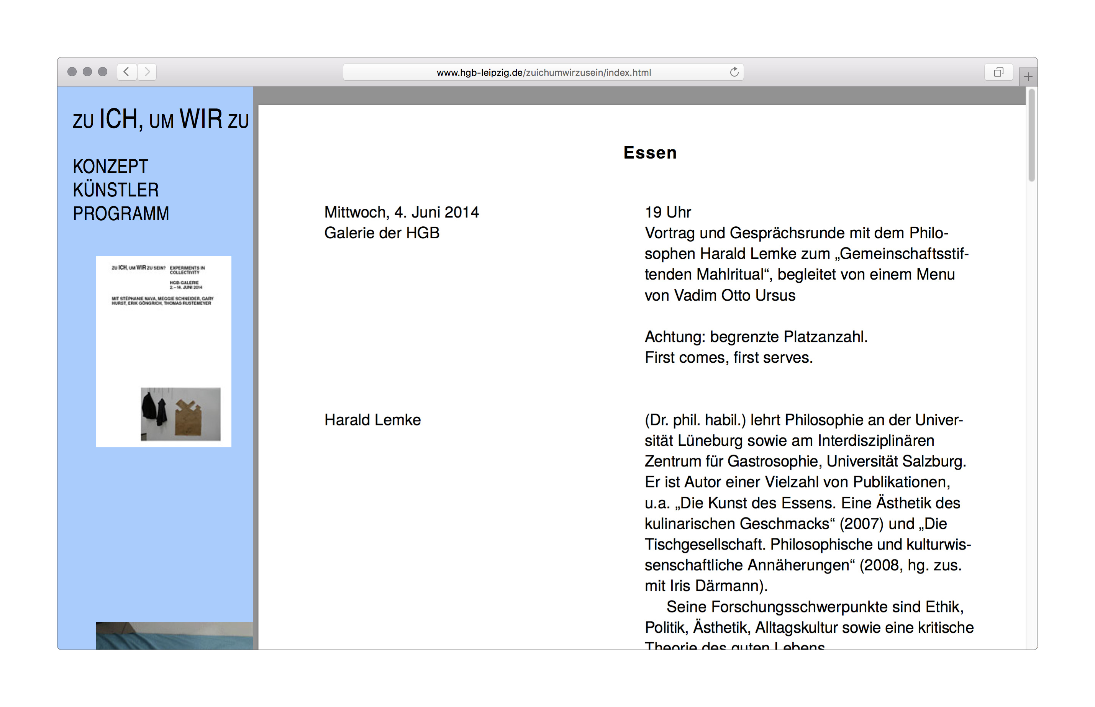This screenshot has width=1095, height=707.
Task: Click the address bar URL field
Action: coord(543,72)
